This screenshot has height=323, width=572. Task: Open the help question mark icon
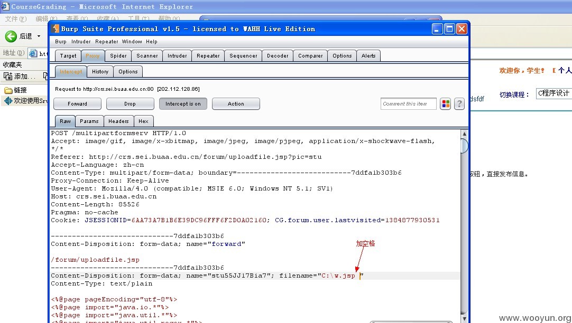[459, 104]
